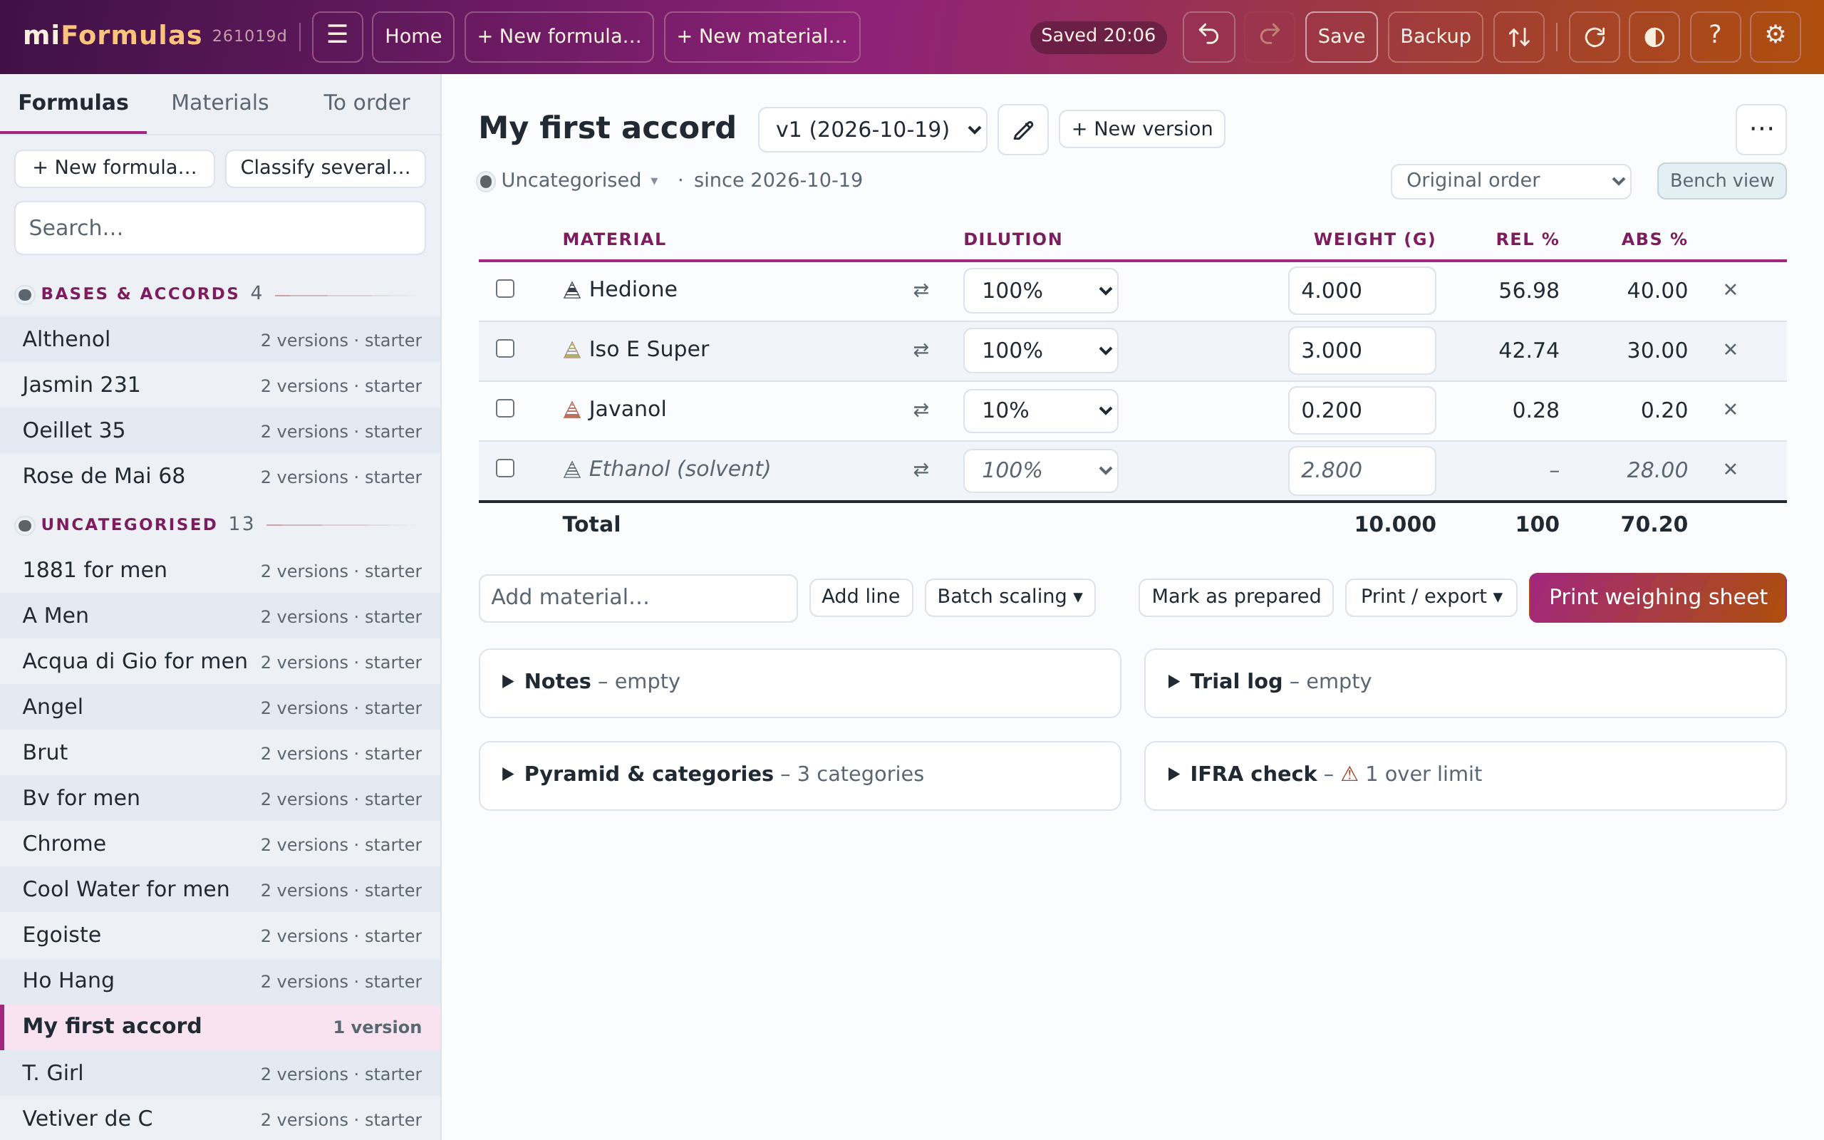1824x1140 pixels.
Task: Open the hamburger menu icon
Action: point(337,36)
